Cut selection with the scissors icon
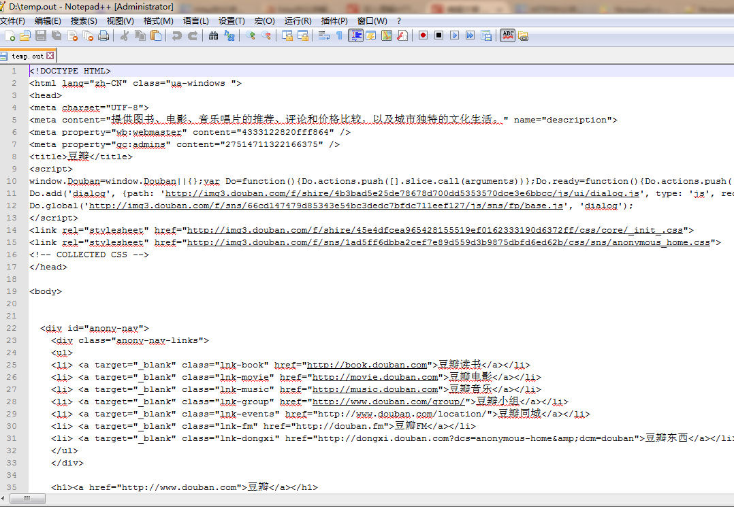 (124, 35)
